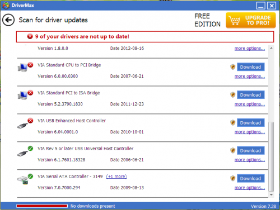
Task: Click the USB plug icon for VIA Rev 5 USB Universal Host Controller
Action: (22, 154)
